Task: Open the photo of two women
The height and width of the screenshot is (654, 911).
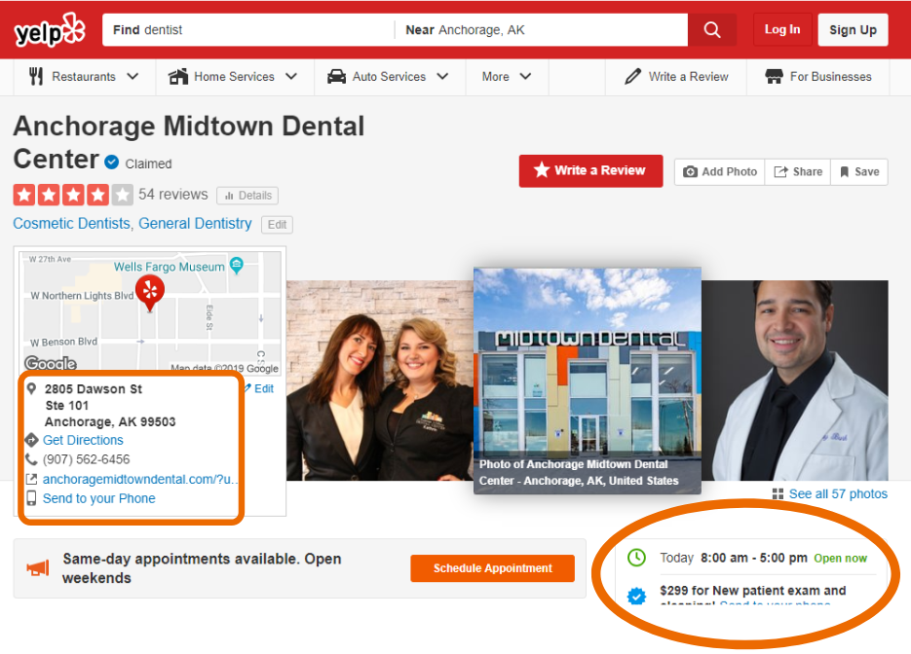Action: coord(380,381)
